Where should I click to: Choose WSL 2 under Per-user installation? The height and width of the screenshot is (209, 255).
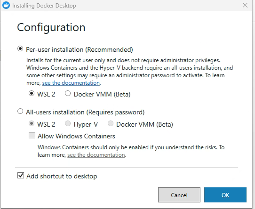pos(32,93)
